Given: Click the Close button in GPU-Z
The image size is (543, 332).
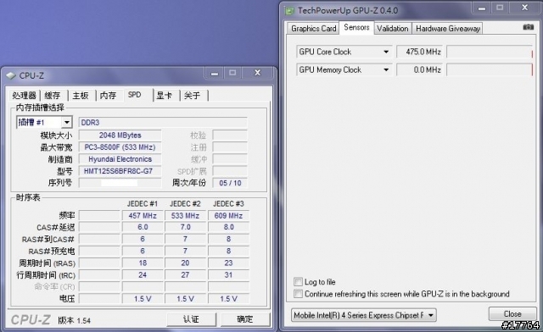Looking at the screenshot, I should pyautogui.click(x=512, y=314).
